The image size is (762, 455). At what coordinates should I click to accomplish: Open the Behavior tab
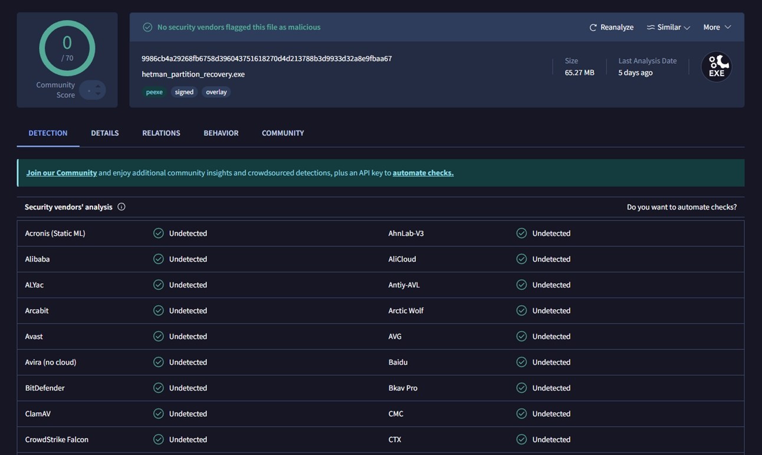[221, 132]
